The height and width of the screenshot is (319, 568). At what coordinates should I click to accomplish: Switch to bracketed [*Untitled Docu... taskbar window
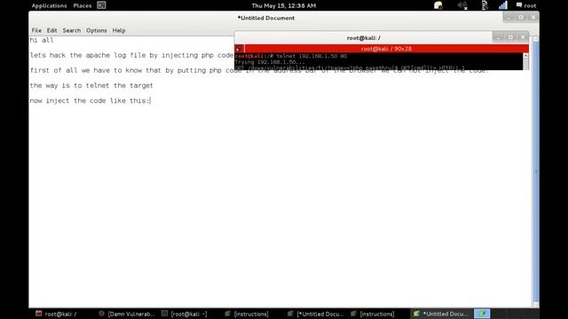coord(315,314)
